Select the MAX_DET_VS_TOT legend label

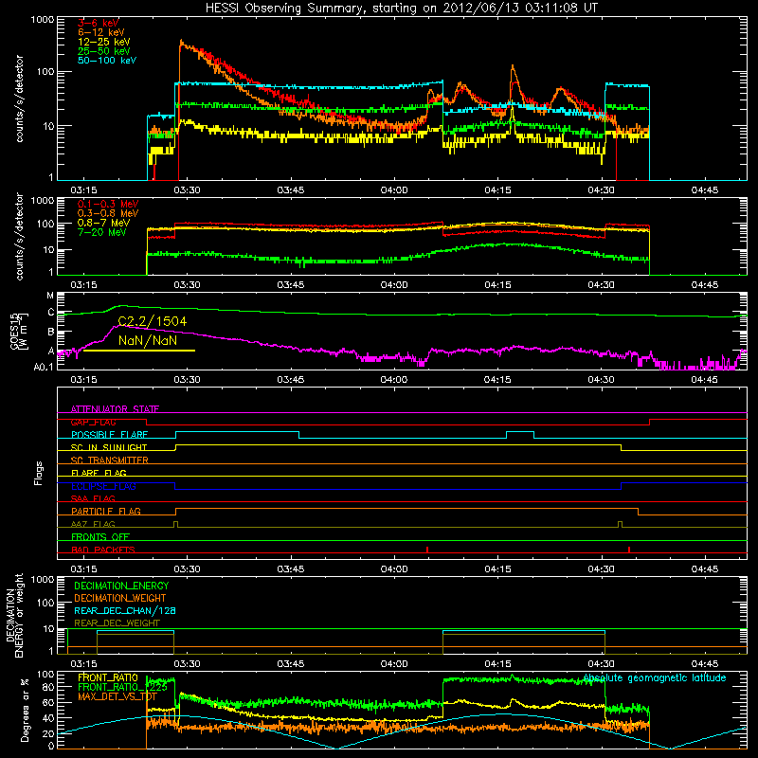coord(117,696)
